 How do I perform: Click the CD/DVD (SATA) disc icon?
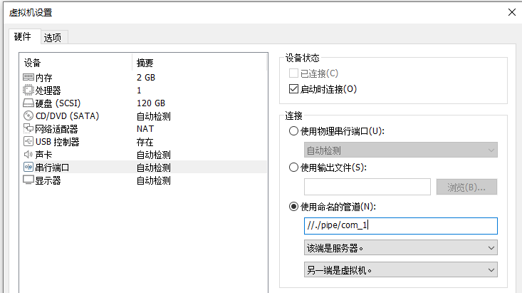coord(28,116)
